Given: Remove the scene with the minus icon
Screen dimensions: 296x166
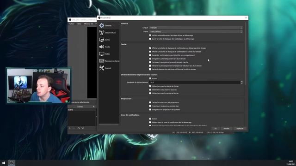Looking at the screenshot, I should point(74,128).
